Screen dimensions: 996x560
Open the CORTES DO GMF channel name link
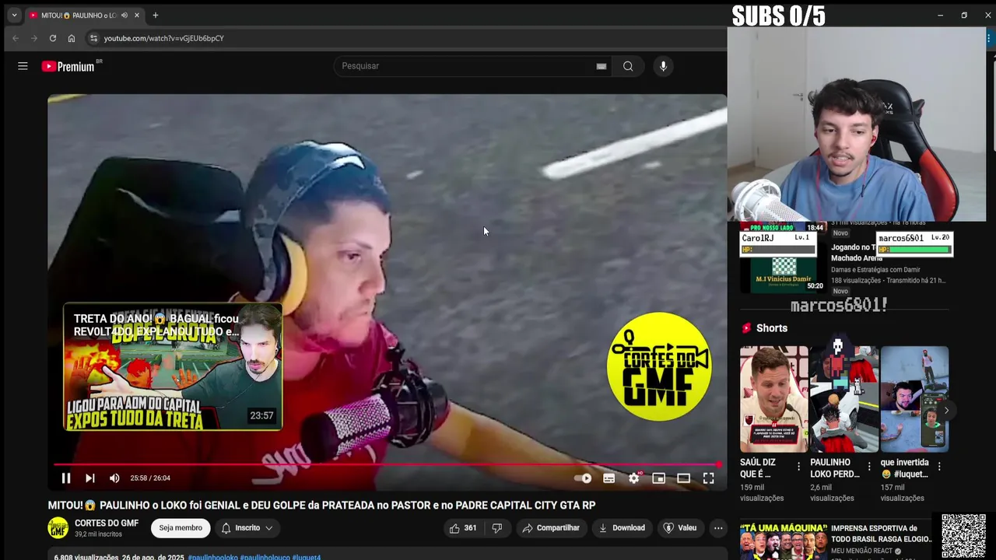coord(107,523)
